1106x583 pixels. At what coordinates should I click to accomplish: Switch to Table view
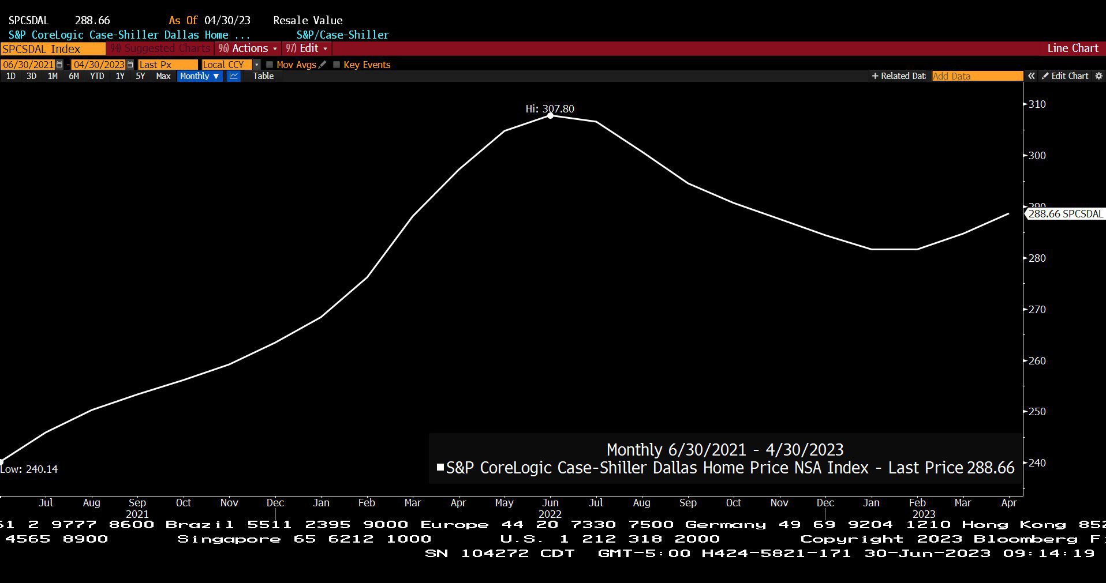coord(263,76)
